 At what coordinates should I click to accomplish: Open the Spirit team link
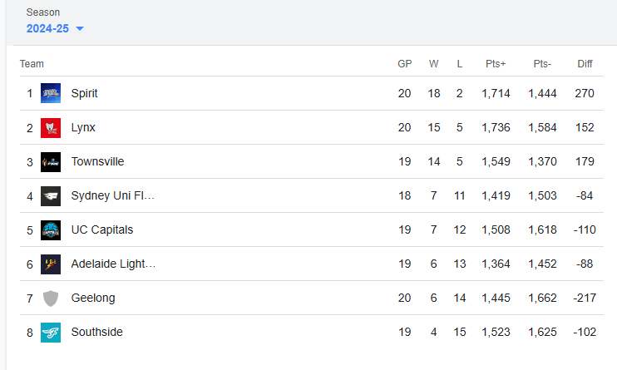tap(84, 93)
